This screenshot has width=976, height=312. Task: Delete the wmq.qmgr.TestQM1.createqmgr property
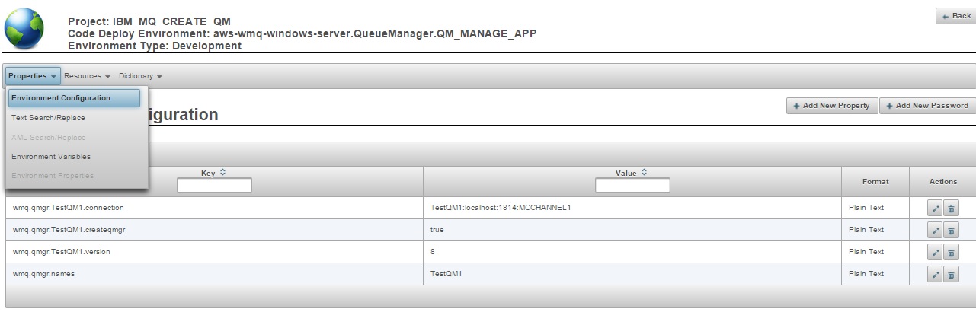pyautogui.click(x=951, y=231)
